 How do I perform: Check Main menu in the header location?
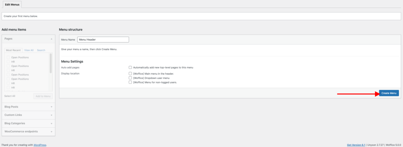pos(130,74)
